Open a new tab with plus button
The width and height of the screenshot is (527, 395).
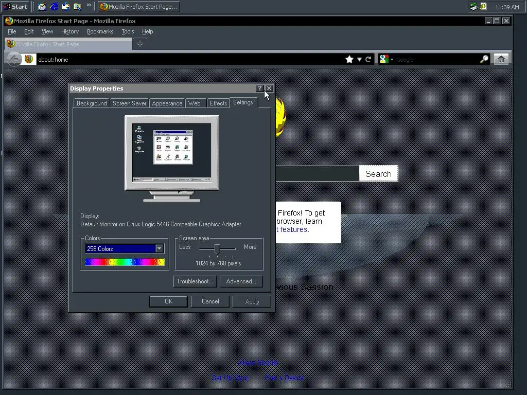click(140, 44)
